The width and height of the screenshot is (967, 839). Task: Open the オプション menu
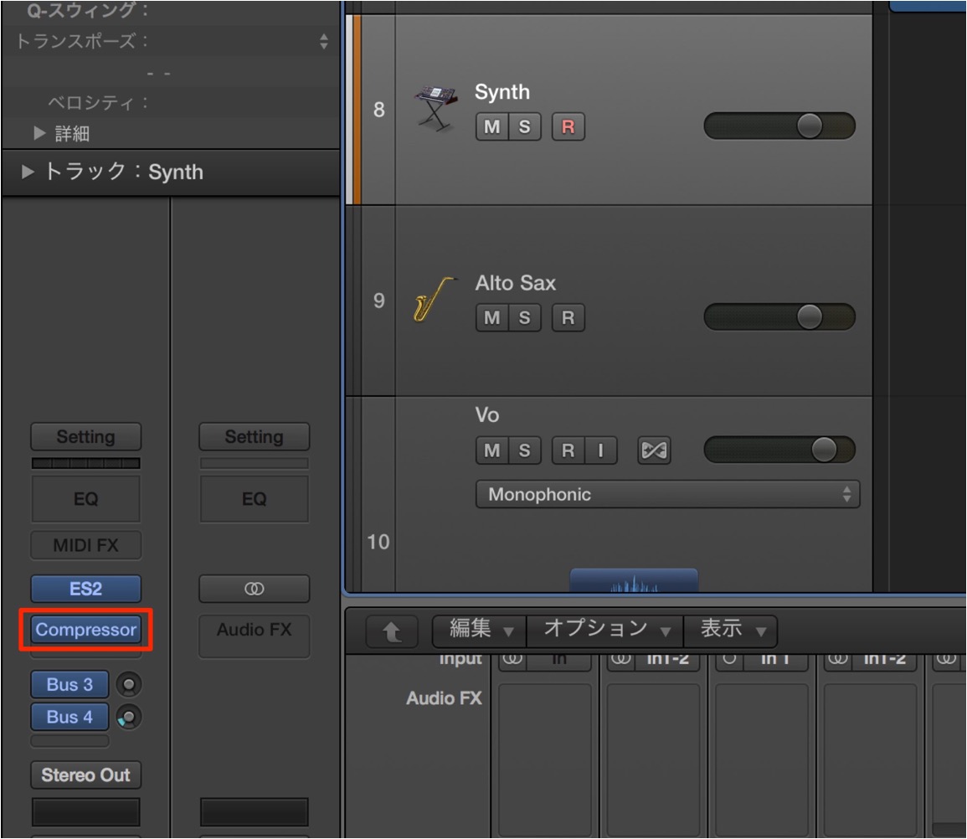(605, 630)
